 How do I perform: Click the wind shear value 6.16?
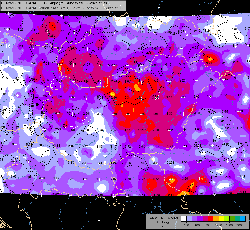128,163
